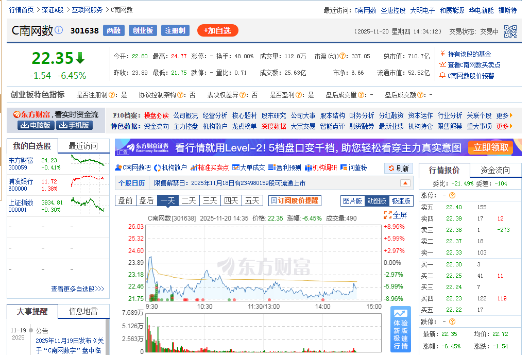Switch to 我的自选股 tab
This screenshot has width=530, height=355.
[32, 146]
